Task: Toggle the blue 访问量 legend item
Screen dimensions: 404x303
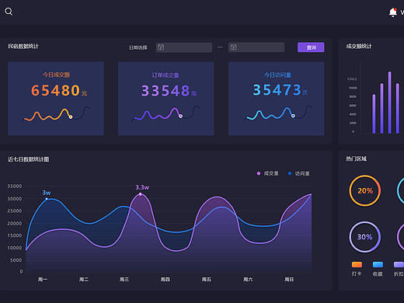Action: [299, 173]
